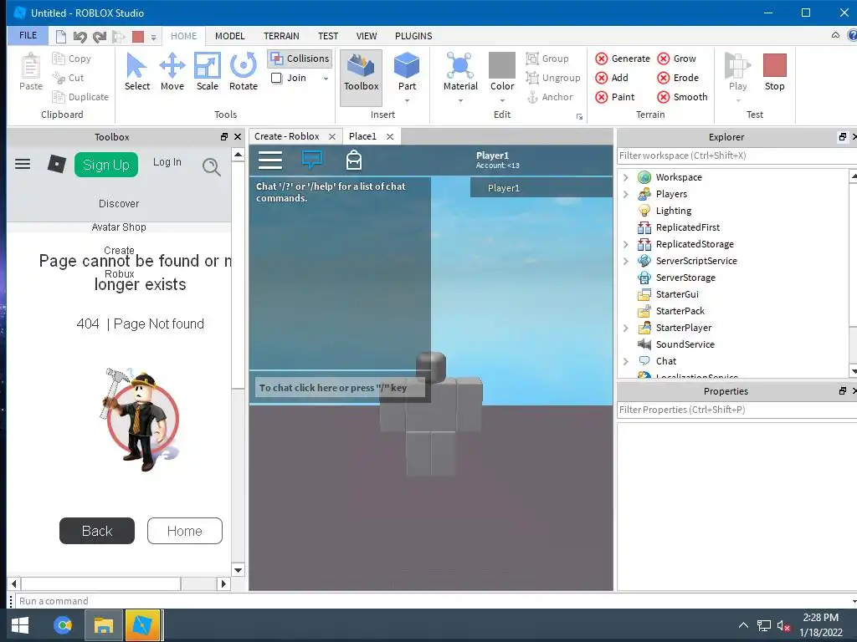857x642 pixels.
Task: Open the in-game chat bubble icon
Action: [311, 160]
